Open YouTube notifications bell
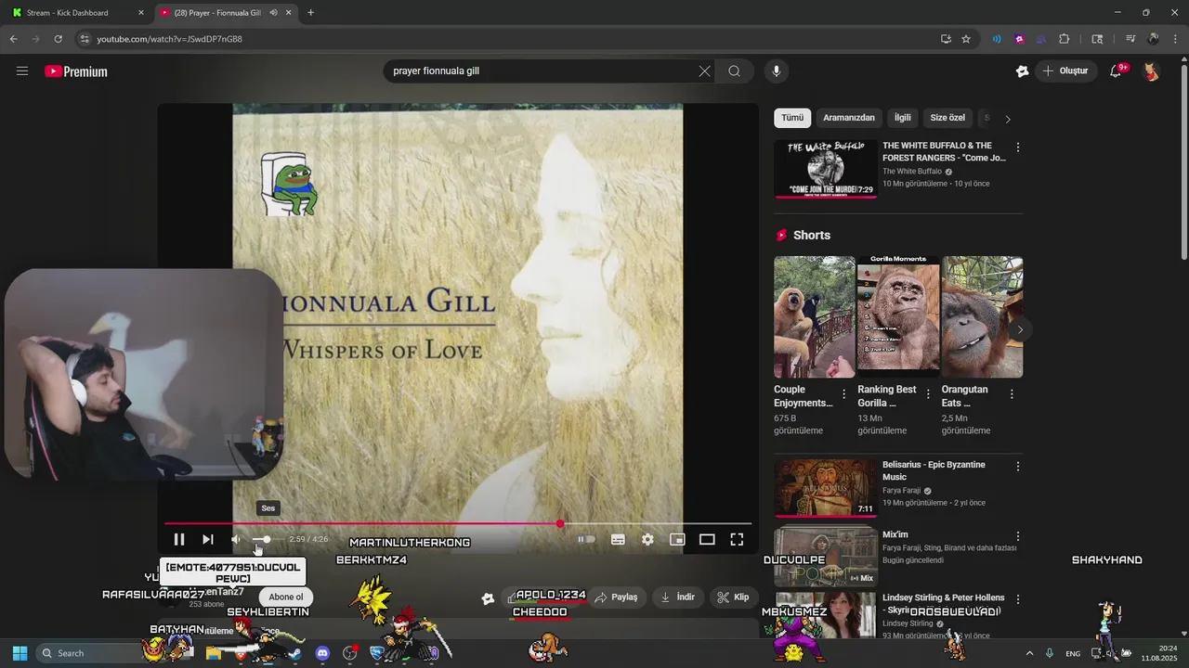This screenshot has height=668, width=1189. click(x=1116, y=71)
